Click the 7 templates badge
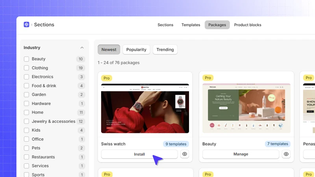The height and width of the screenshot is (177, 315). point(278,144)
